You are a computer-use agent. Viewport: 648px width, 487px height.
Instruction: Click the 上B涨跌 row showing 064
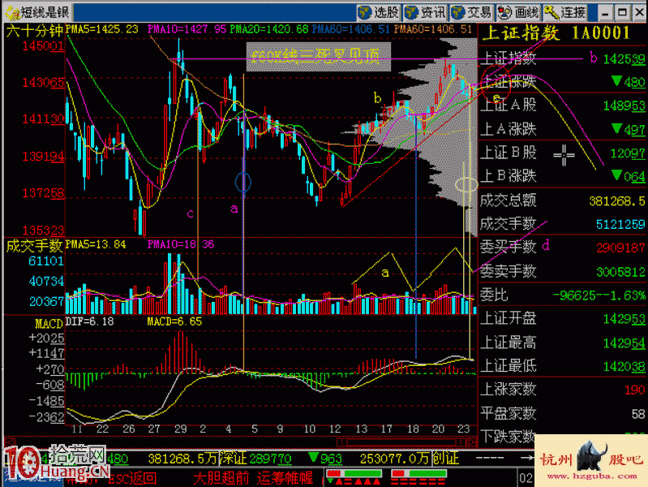562,176
